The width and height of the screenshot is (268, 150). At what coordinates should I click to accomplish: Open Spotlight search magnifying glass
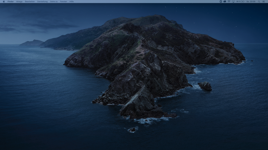click(259, 1)
